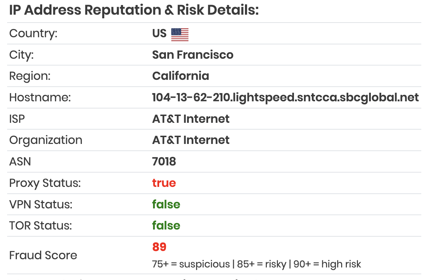Viewport: 437px width, 280px height.
Task: Click the IP Address Reputation heading
Action: tap(134, 10)
